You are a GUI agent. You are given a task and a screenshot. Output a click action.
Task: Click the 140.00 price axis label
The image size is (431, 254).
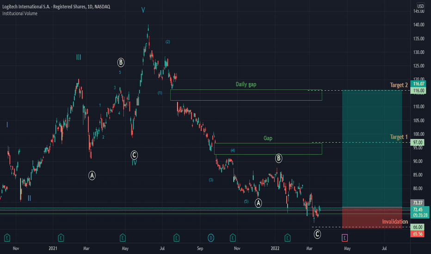(419, 25)
